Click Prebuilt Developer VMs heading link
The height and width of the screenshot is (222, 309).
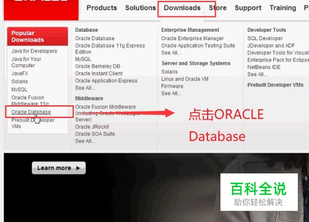pos(275,85)
